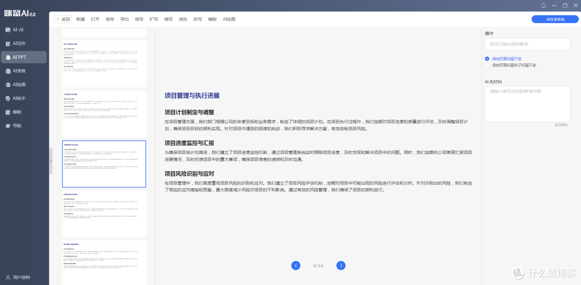Click 新建 in the toolbar
The image size is (581, 285).
click(80, 19)
